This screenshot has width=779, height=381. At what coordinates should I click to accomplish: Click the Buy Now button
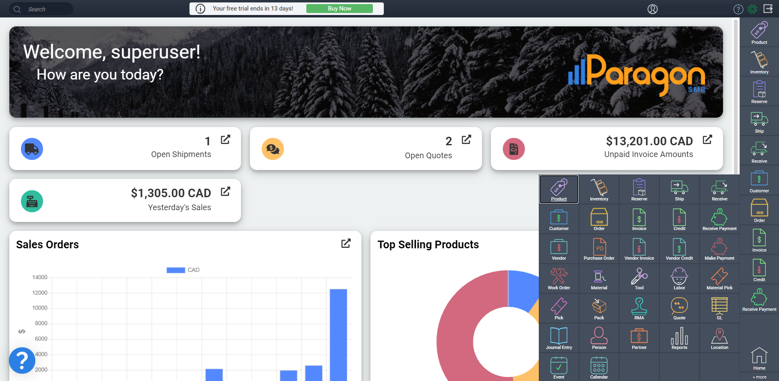pyautogui.click(x=339, y=9)
